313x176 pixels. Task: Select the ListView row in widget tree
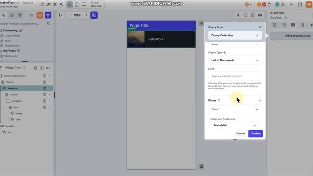[26, 88]
